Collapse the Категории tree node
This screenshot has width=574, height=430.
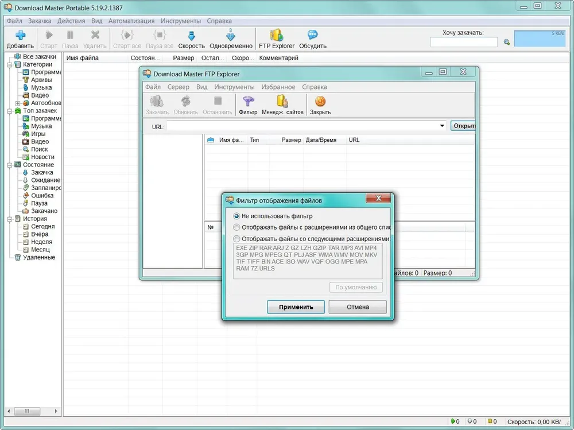[x=10, y=64]
